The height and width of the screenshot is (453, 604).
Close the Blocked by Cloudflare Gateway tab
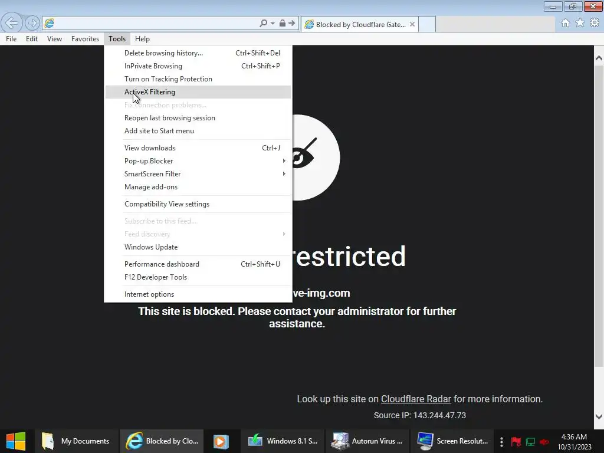[x=412, y=24]
